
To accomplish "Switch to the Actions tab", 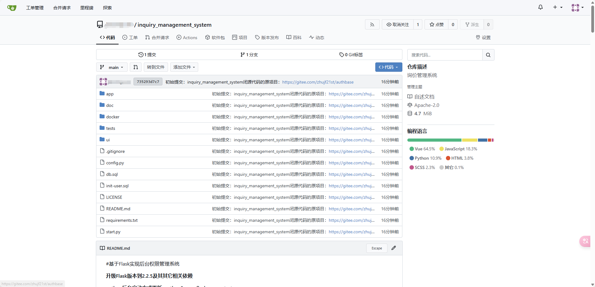I will click(x=187, y=37).
